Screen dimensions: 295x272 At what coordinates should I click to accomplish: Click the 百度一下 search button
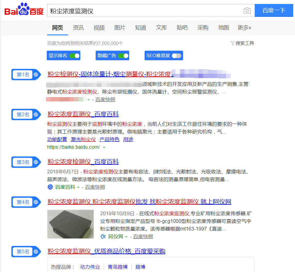(x=274, y=10)
